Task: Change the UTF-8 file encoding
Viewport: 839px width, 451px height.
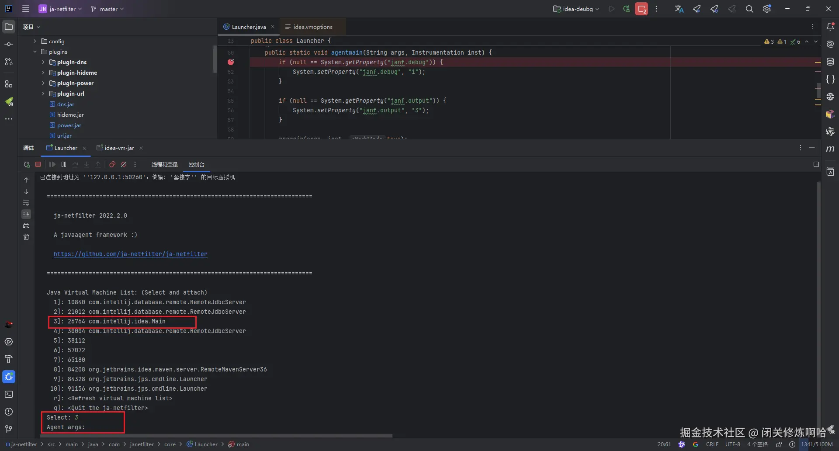Action: [x=733, y=444]
